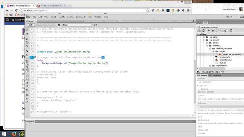Open Chrome's hamburger menu

pyautogui.click(x=188, y=10)
